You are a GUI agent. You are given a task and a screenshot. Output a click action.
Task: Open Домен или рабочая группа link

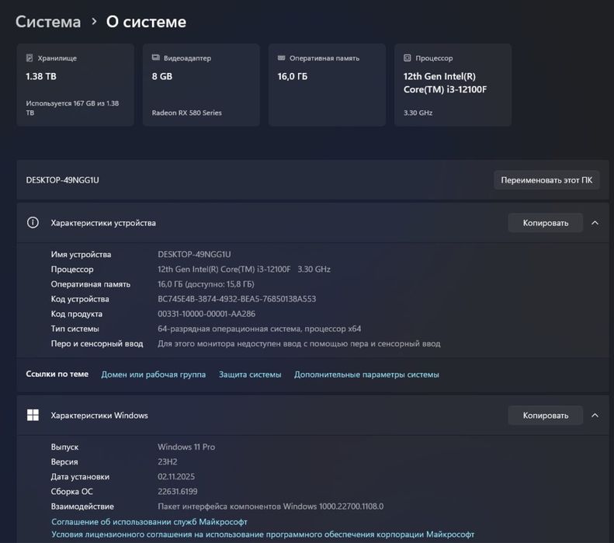coord(154,374)
